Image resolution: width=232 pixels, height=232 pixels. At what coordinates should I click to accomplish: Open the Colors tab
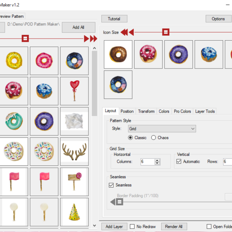tap(164, 111)
